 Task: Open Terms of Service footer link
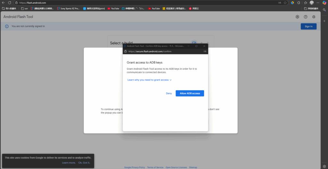coord(155,167)
